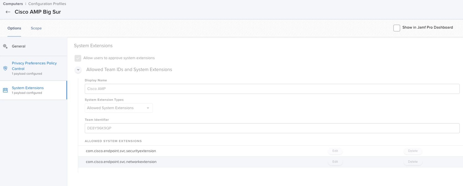Click Configuration Profiles breadcrumb link
463x186 pixels.
point(47,4)
